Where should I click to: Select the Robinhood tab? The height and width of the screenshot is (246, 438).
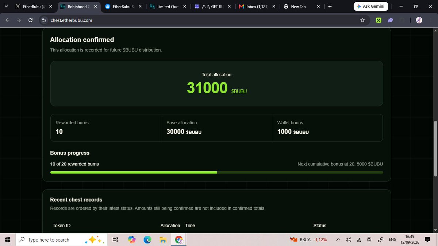(78, 7)
